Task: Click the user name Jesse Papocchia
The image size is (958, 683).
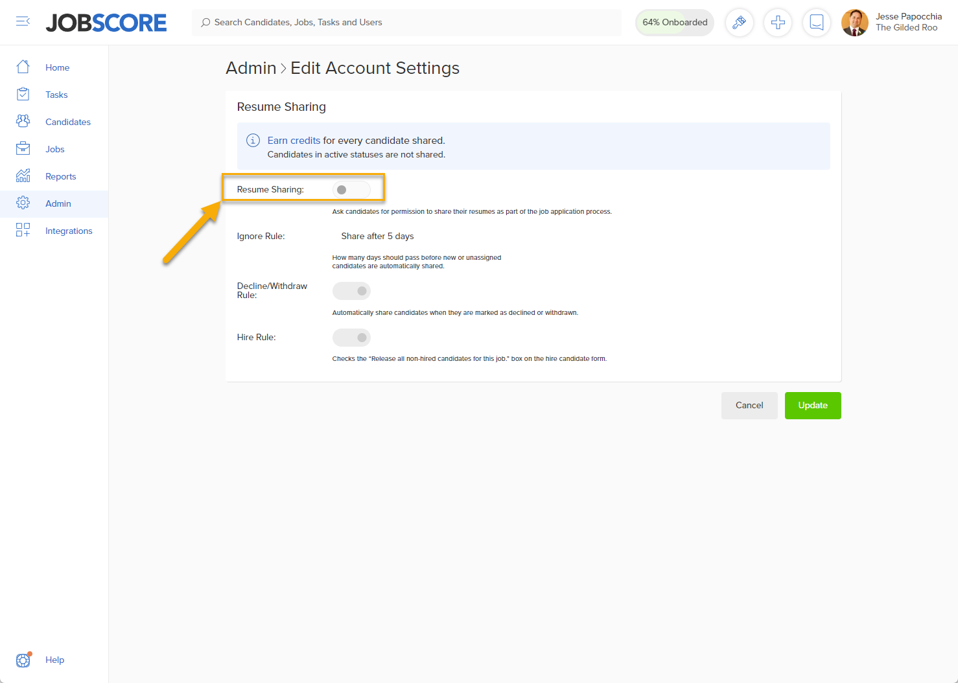Action: (909, 17)
